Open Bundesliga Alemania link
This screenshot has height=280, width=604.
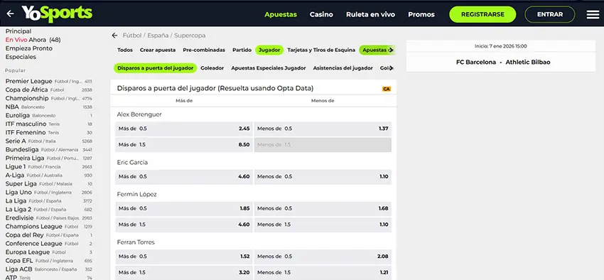48,149
